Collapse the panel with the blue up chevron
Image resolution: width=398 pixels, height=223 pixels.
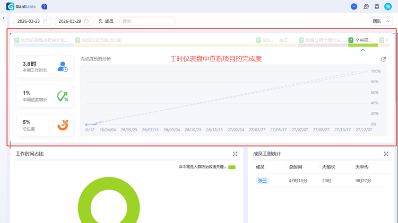pyautogui.click(x=363, y=50)
